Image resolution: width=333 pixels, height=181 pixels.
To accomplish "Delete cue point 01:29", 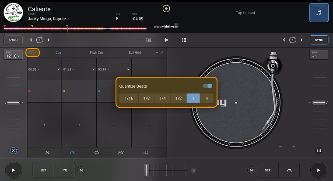I will [x=94, y=69].
